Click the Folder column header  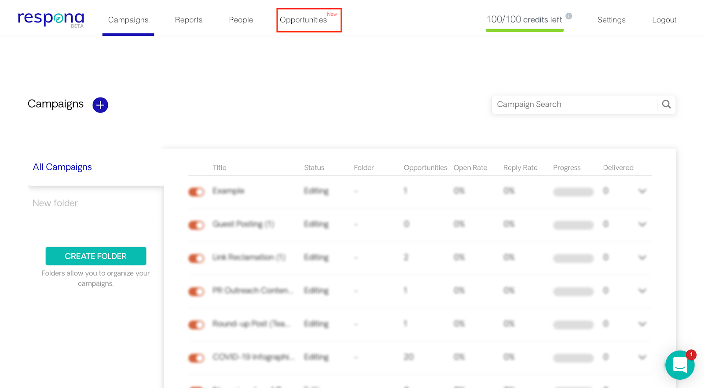[364, 167]
